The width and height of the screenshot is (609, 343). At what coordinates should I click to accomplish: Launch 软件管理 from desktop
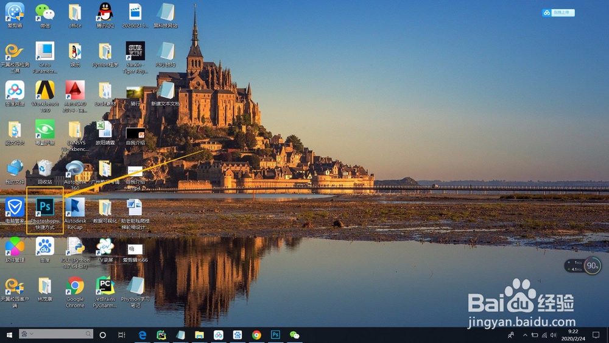coord(15,249)
